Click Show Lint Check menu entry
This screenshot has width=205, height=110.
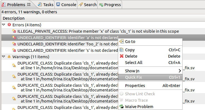[x=150, y=94]
